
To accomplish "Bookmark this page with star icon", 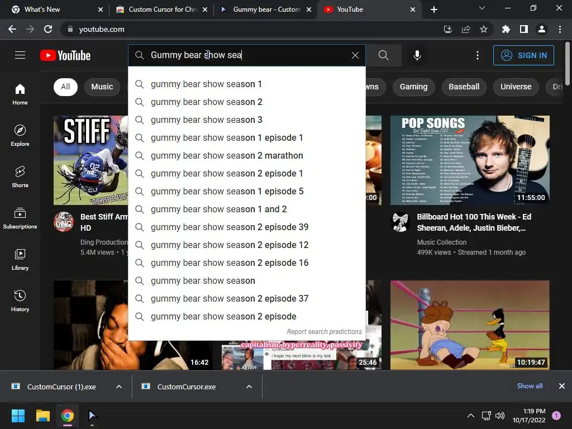I will pos(483,29).
